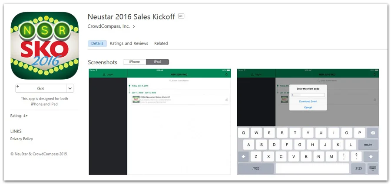Open the Related tab
Image resolution: width=391 pixels, height=184 pixels.
[x=161, y=43]
